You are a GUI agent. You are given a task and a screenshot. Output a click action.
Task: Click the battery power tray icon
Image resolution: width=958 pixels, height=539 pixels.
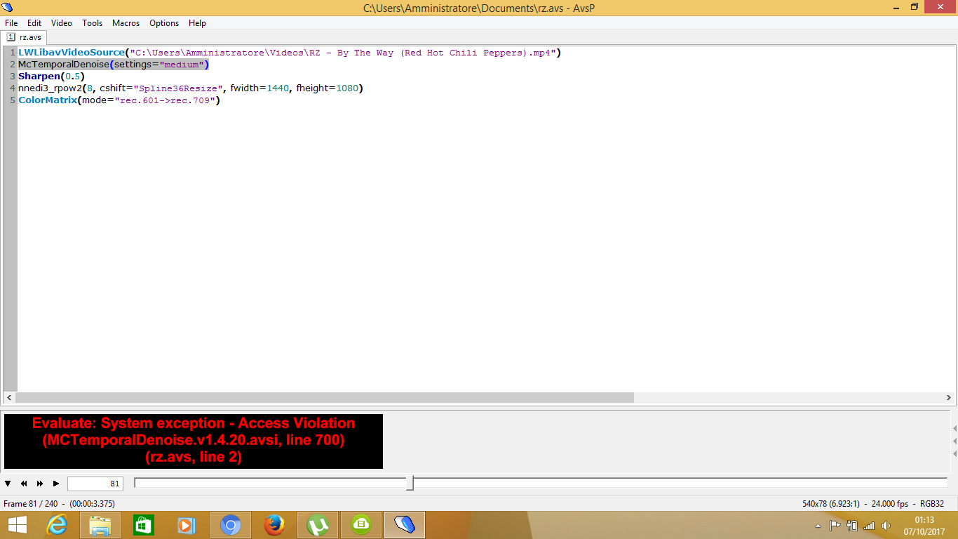click(x=852, y=526)
